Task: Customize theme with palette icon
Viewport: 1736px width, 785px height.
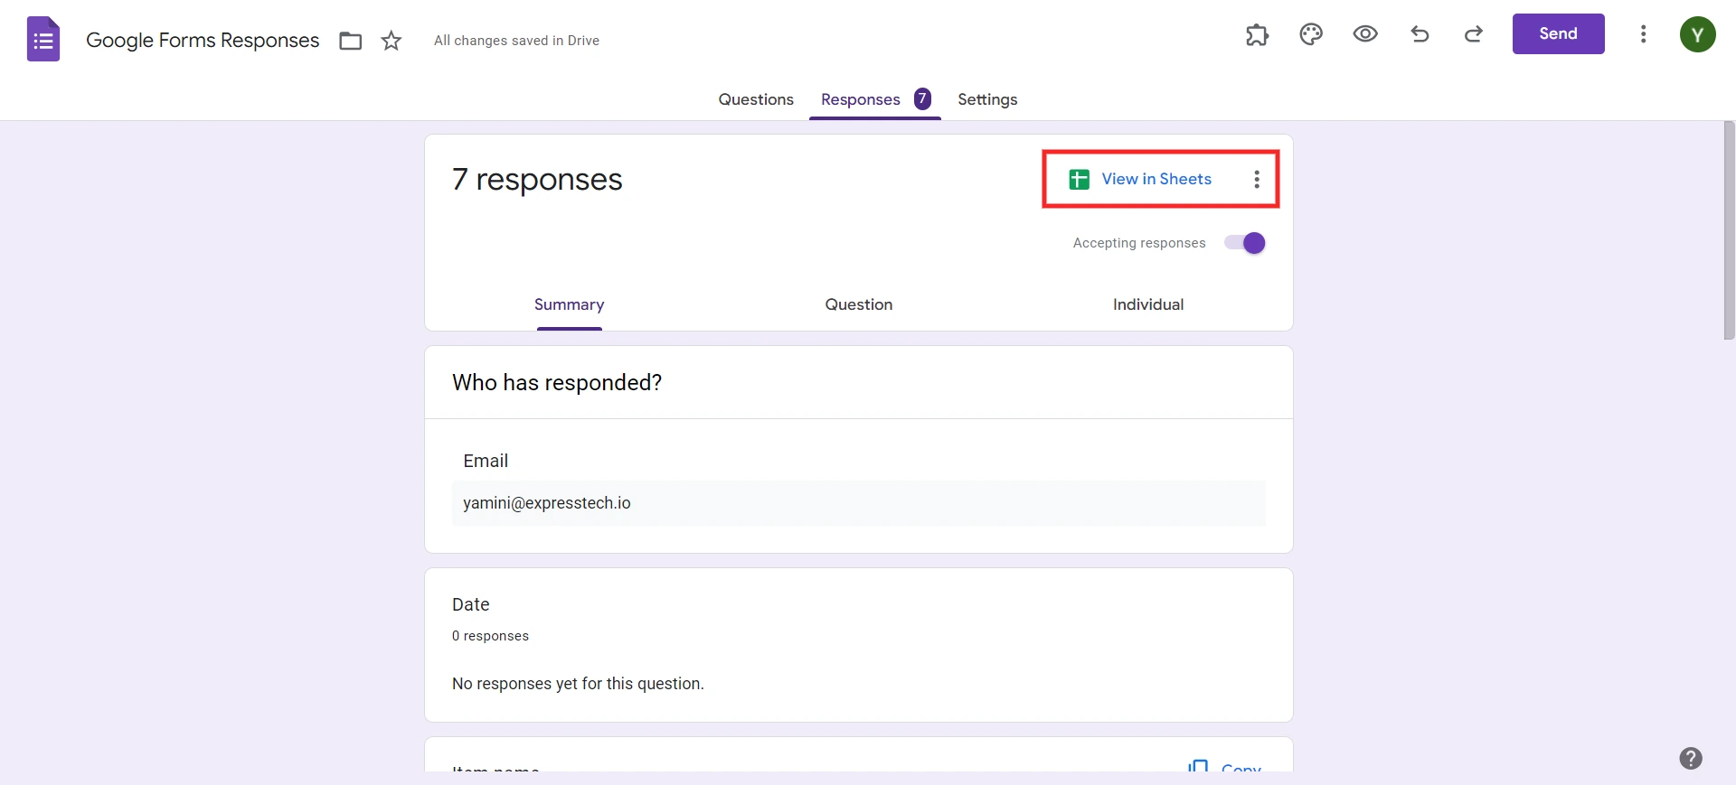Action: click(x=1311, y=34)
